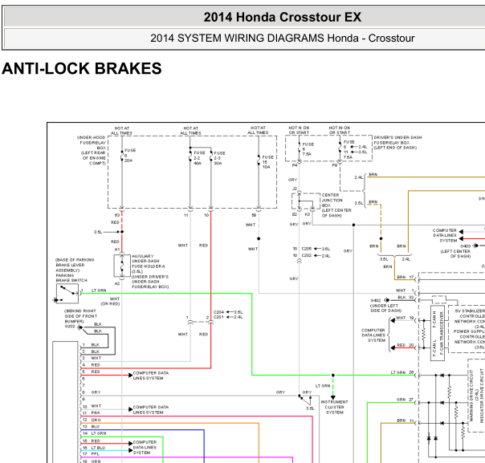Screen dimensions: 485x463
Task: Select the "BLK 32" terminal label
Action: (406, 298)
